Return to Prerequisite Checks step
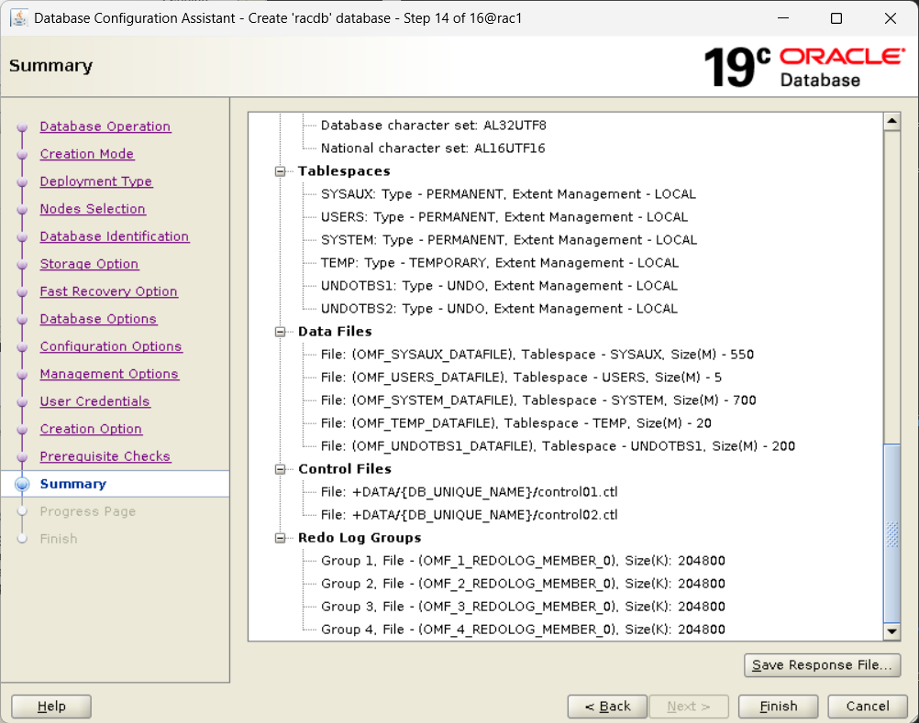Viewport: 919px width, 723px height. [x=105, y=456]
